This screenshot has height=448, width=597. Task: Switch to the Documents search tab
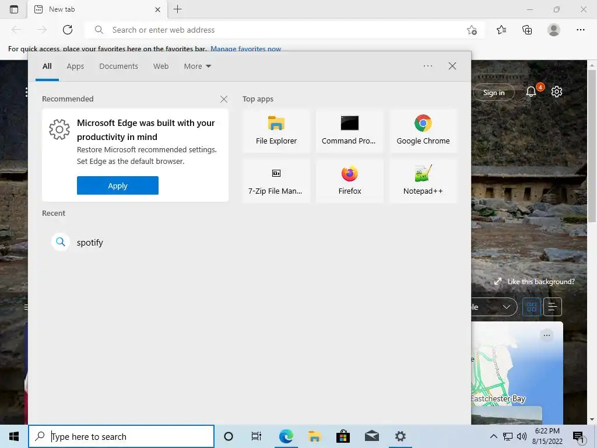coord(118,66)
